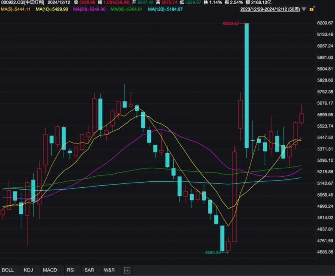
Task: Click the orange unlock padlock icon
Action: tap(312, 9)
